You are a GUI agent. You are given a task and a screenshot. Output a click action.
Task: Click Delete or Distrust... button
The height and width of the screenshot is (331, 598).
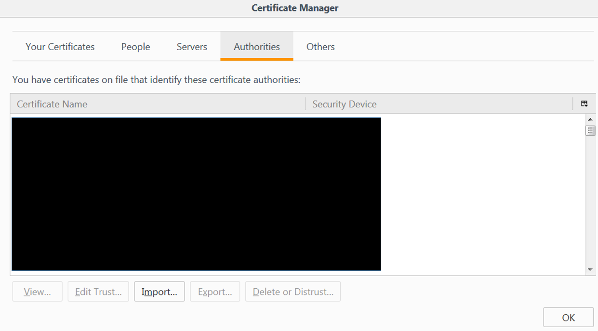(293, 292)
